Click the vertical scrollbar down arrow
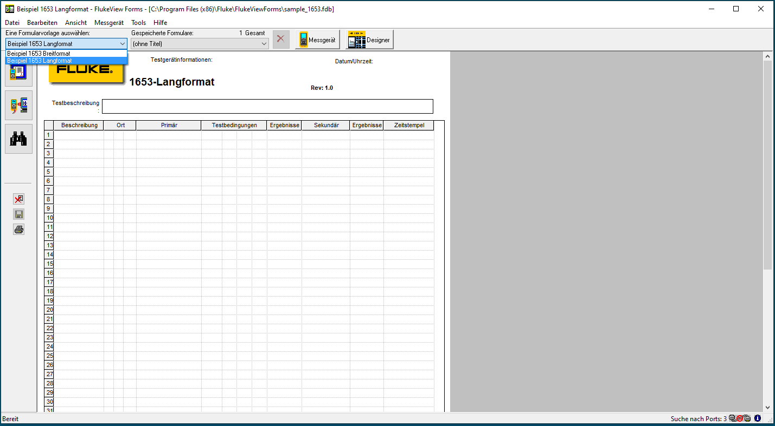The image size is (775, 426). click(767, 408)
